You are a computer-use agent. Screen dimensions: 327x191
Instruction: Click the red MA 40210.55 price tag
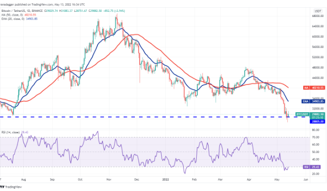click(314, 88)
